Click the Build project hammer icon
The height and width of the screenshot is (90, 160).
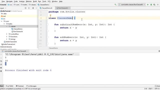click(x=115, y=4)
